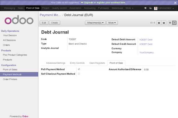
Task: Open Default Debit Account XDEBT Debt link
Action: click(146, 40)
